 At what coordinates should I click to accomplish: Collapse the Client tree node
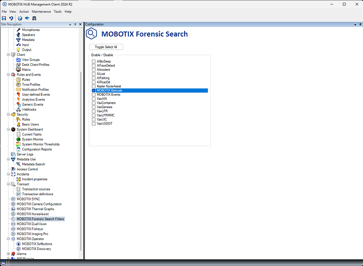(x=8, y=55)
